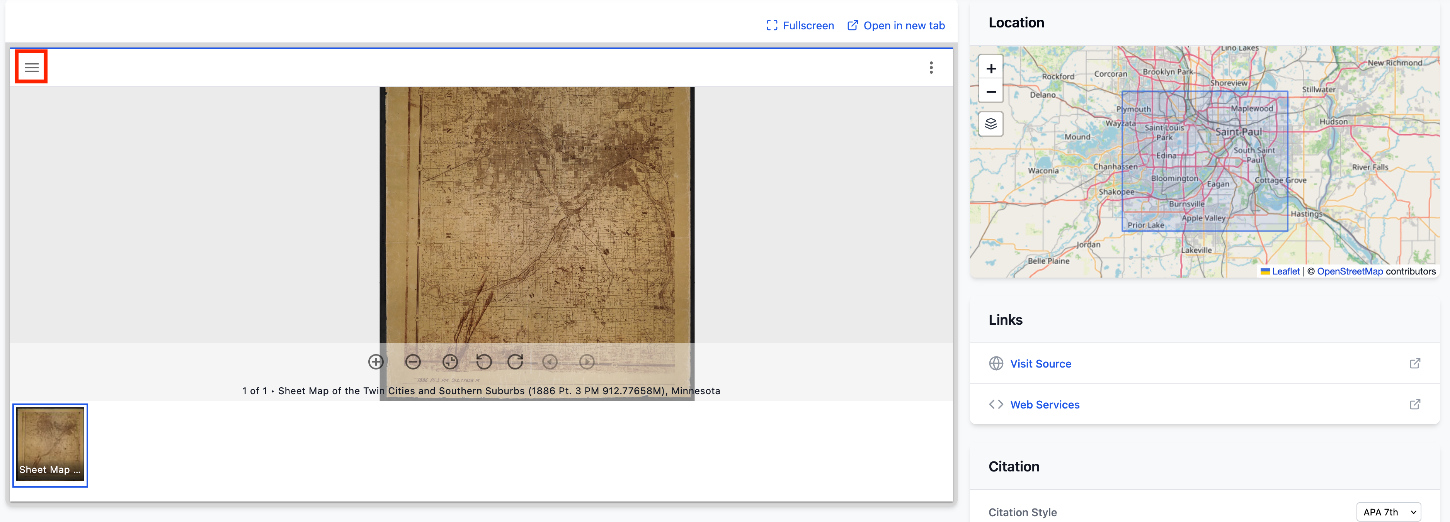The image size is (1450, 522).
Task: Click the 'Bloomington' label on the map
Action: point(1174,178)
